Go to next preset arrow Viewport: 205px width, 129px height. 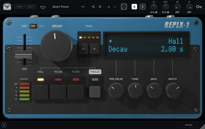point(100,7)
